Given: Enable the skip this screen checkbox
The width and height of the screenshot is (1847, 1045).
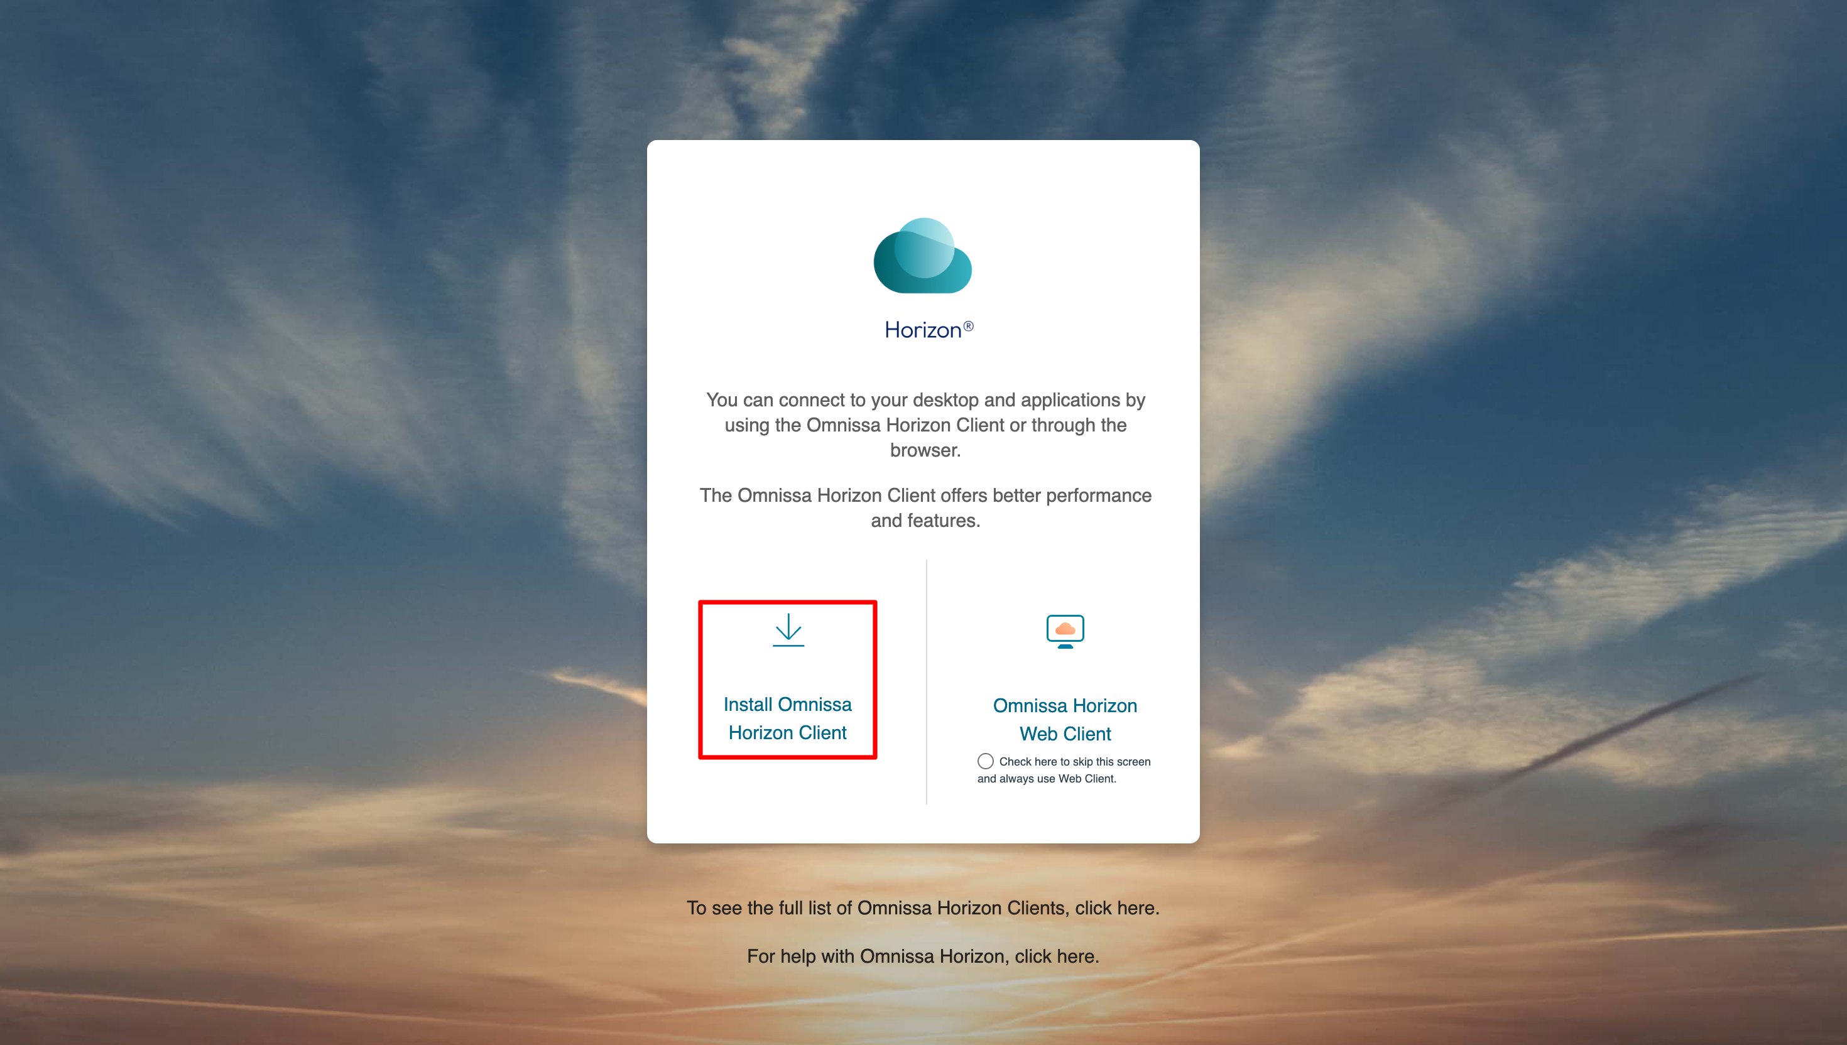Looking at the screenshot, I should click(x=985, y=761).
